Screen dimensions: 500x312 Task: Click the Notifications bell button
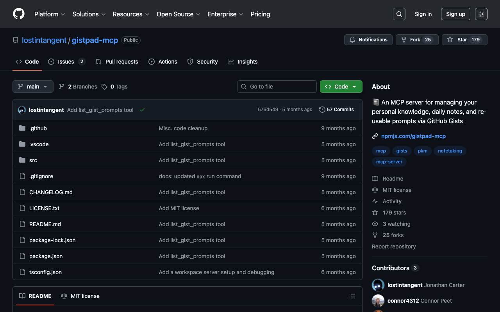point(368,40)
